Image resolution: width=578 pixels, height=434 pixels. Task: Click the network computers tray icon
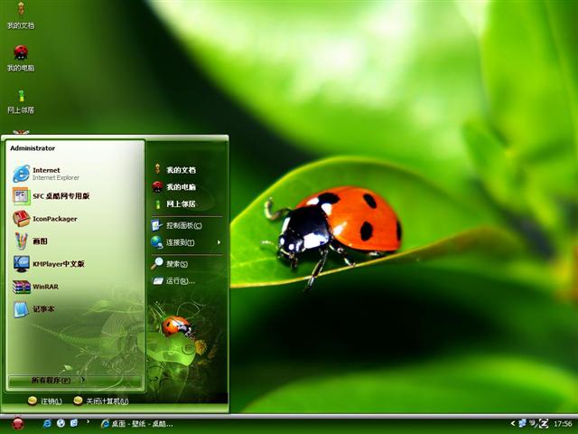tap(522, 423)
